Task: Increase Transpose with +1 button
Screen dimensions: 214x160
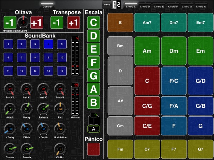Action: tap(73, 22)
